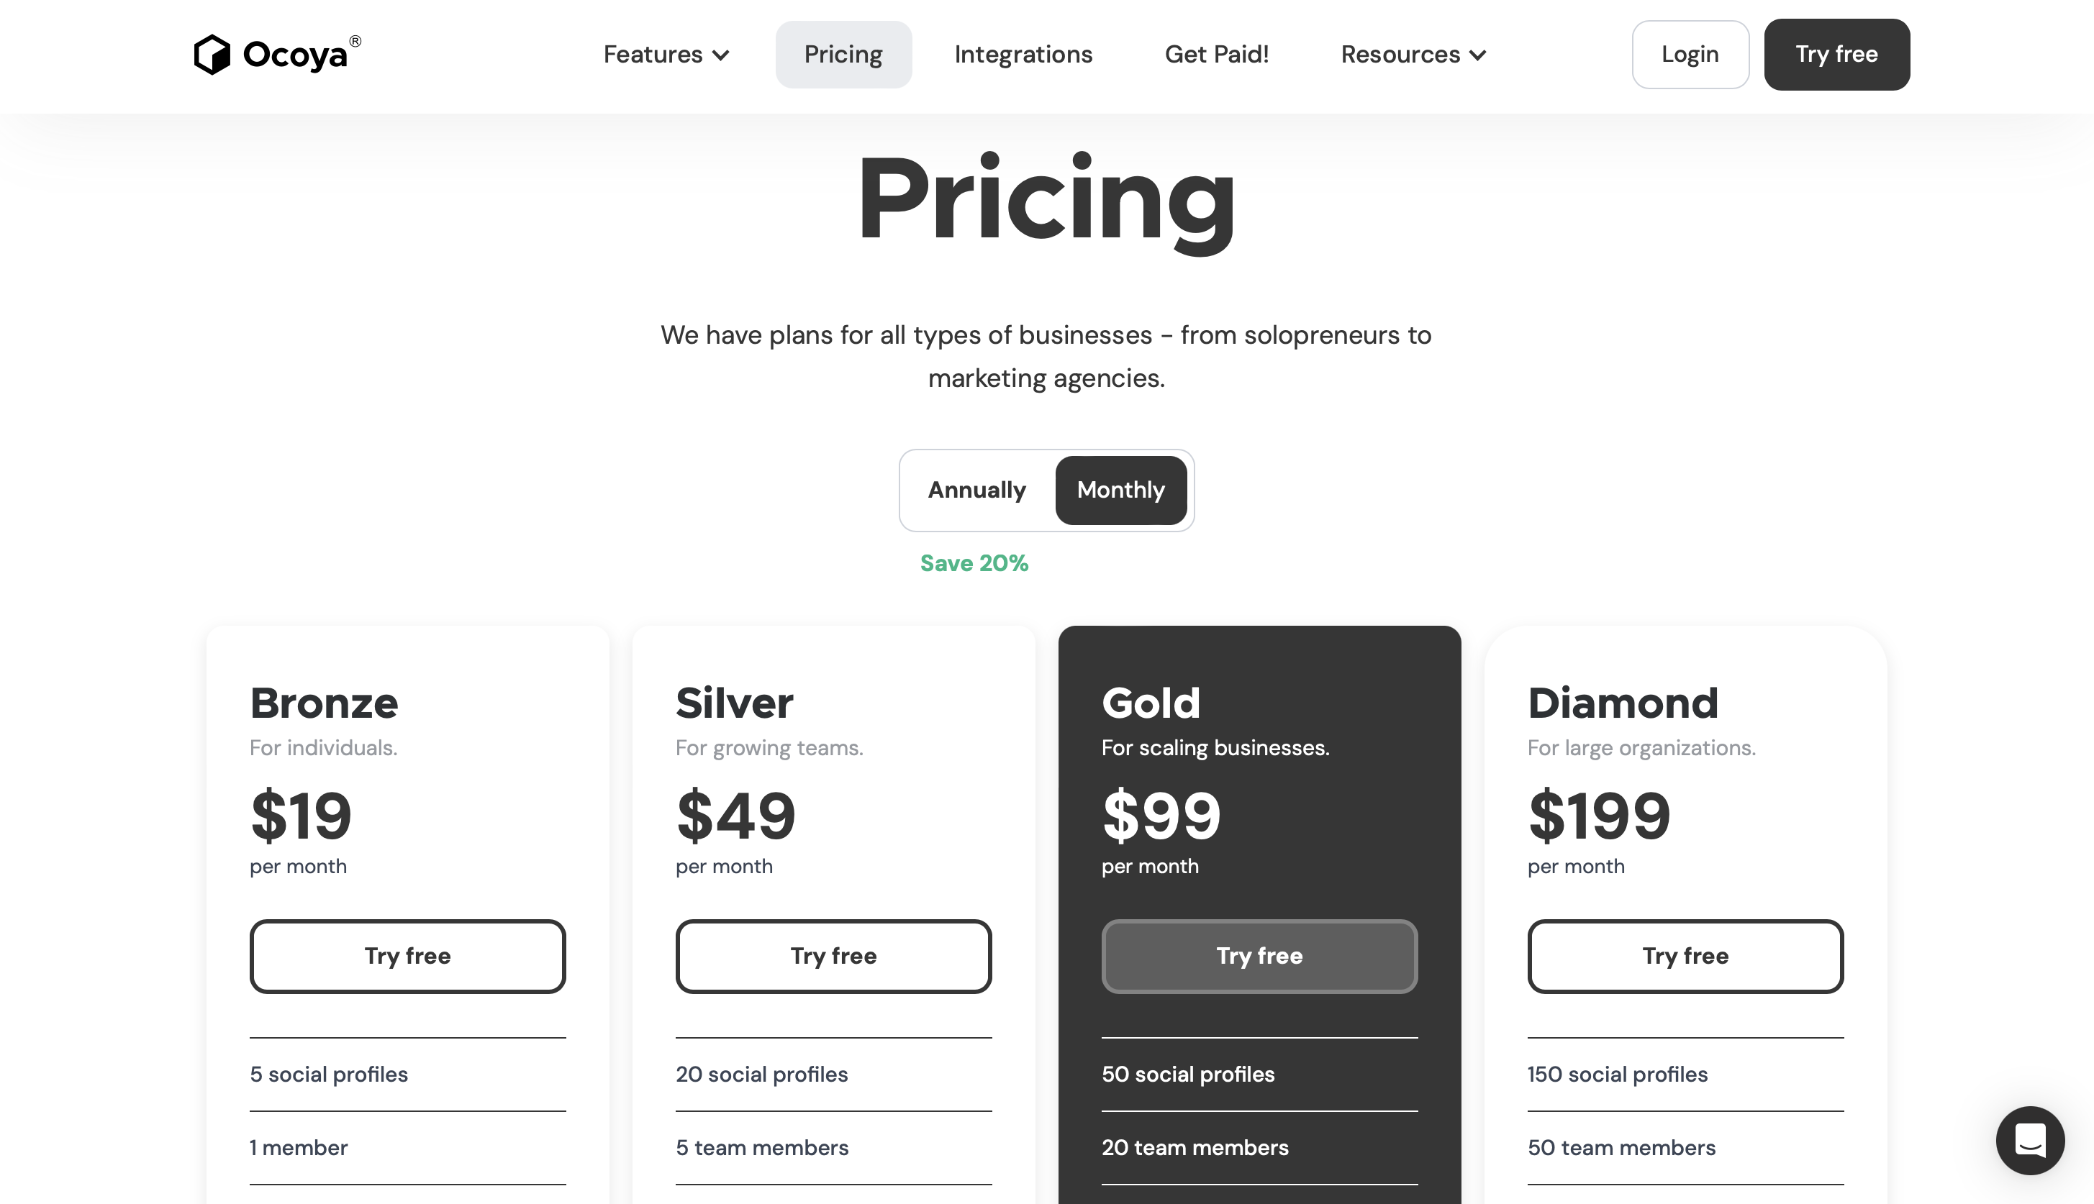Visit the Get Paid! link
The width and height of the screenshot is (2094, 1204).
pos(1216,55)
